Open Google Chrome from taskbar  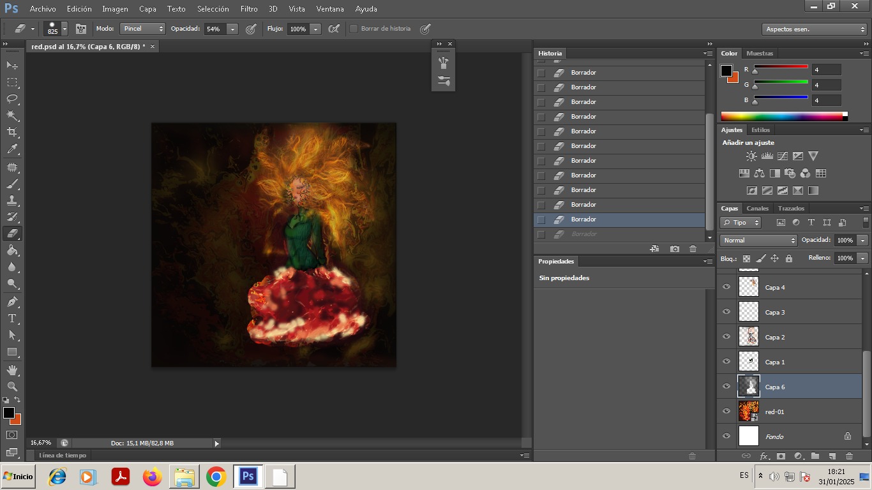[x=216, y=477]
